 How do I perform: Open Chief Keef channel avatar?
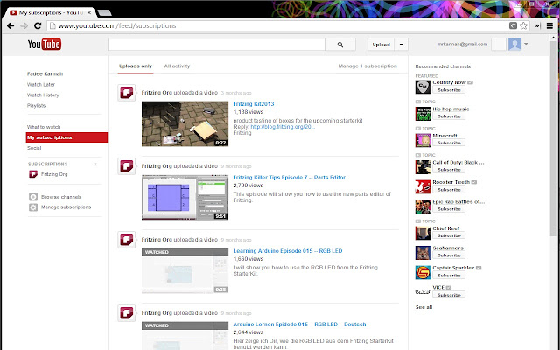click(x=423, y=233)
